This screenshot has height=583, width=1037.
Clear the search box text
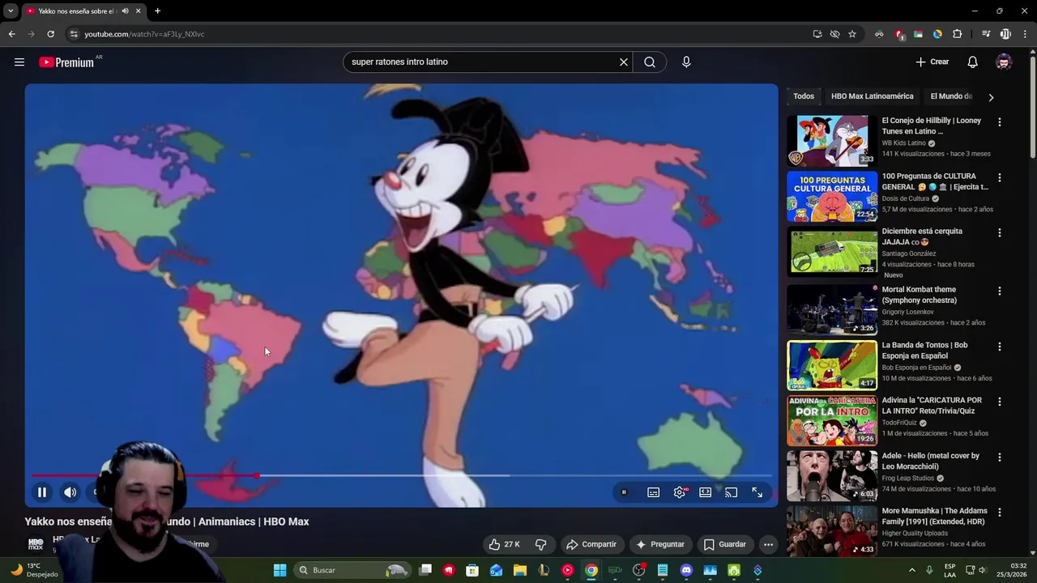click(624, 62)
